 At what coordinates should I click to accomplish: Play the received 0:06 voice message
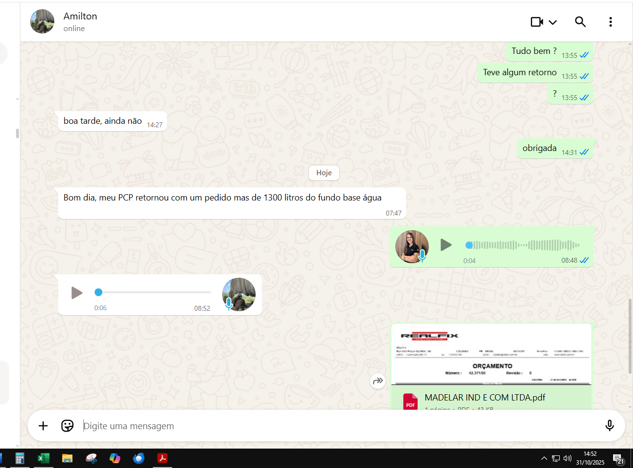point(77,293)
